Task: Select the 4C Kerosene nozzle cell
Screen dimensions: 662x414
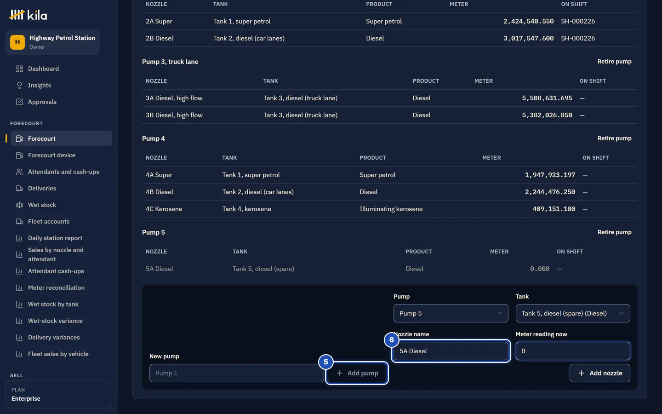Action: tap(164, 209)
